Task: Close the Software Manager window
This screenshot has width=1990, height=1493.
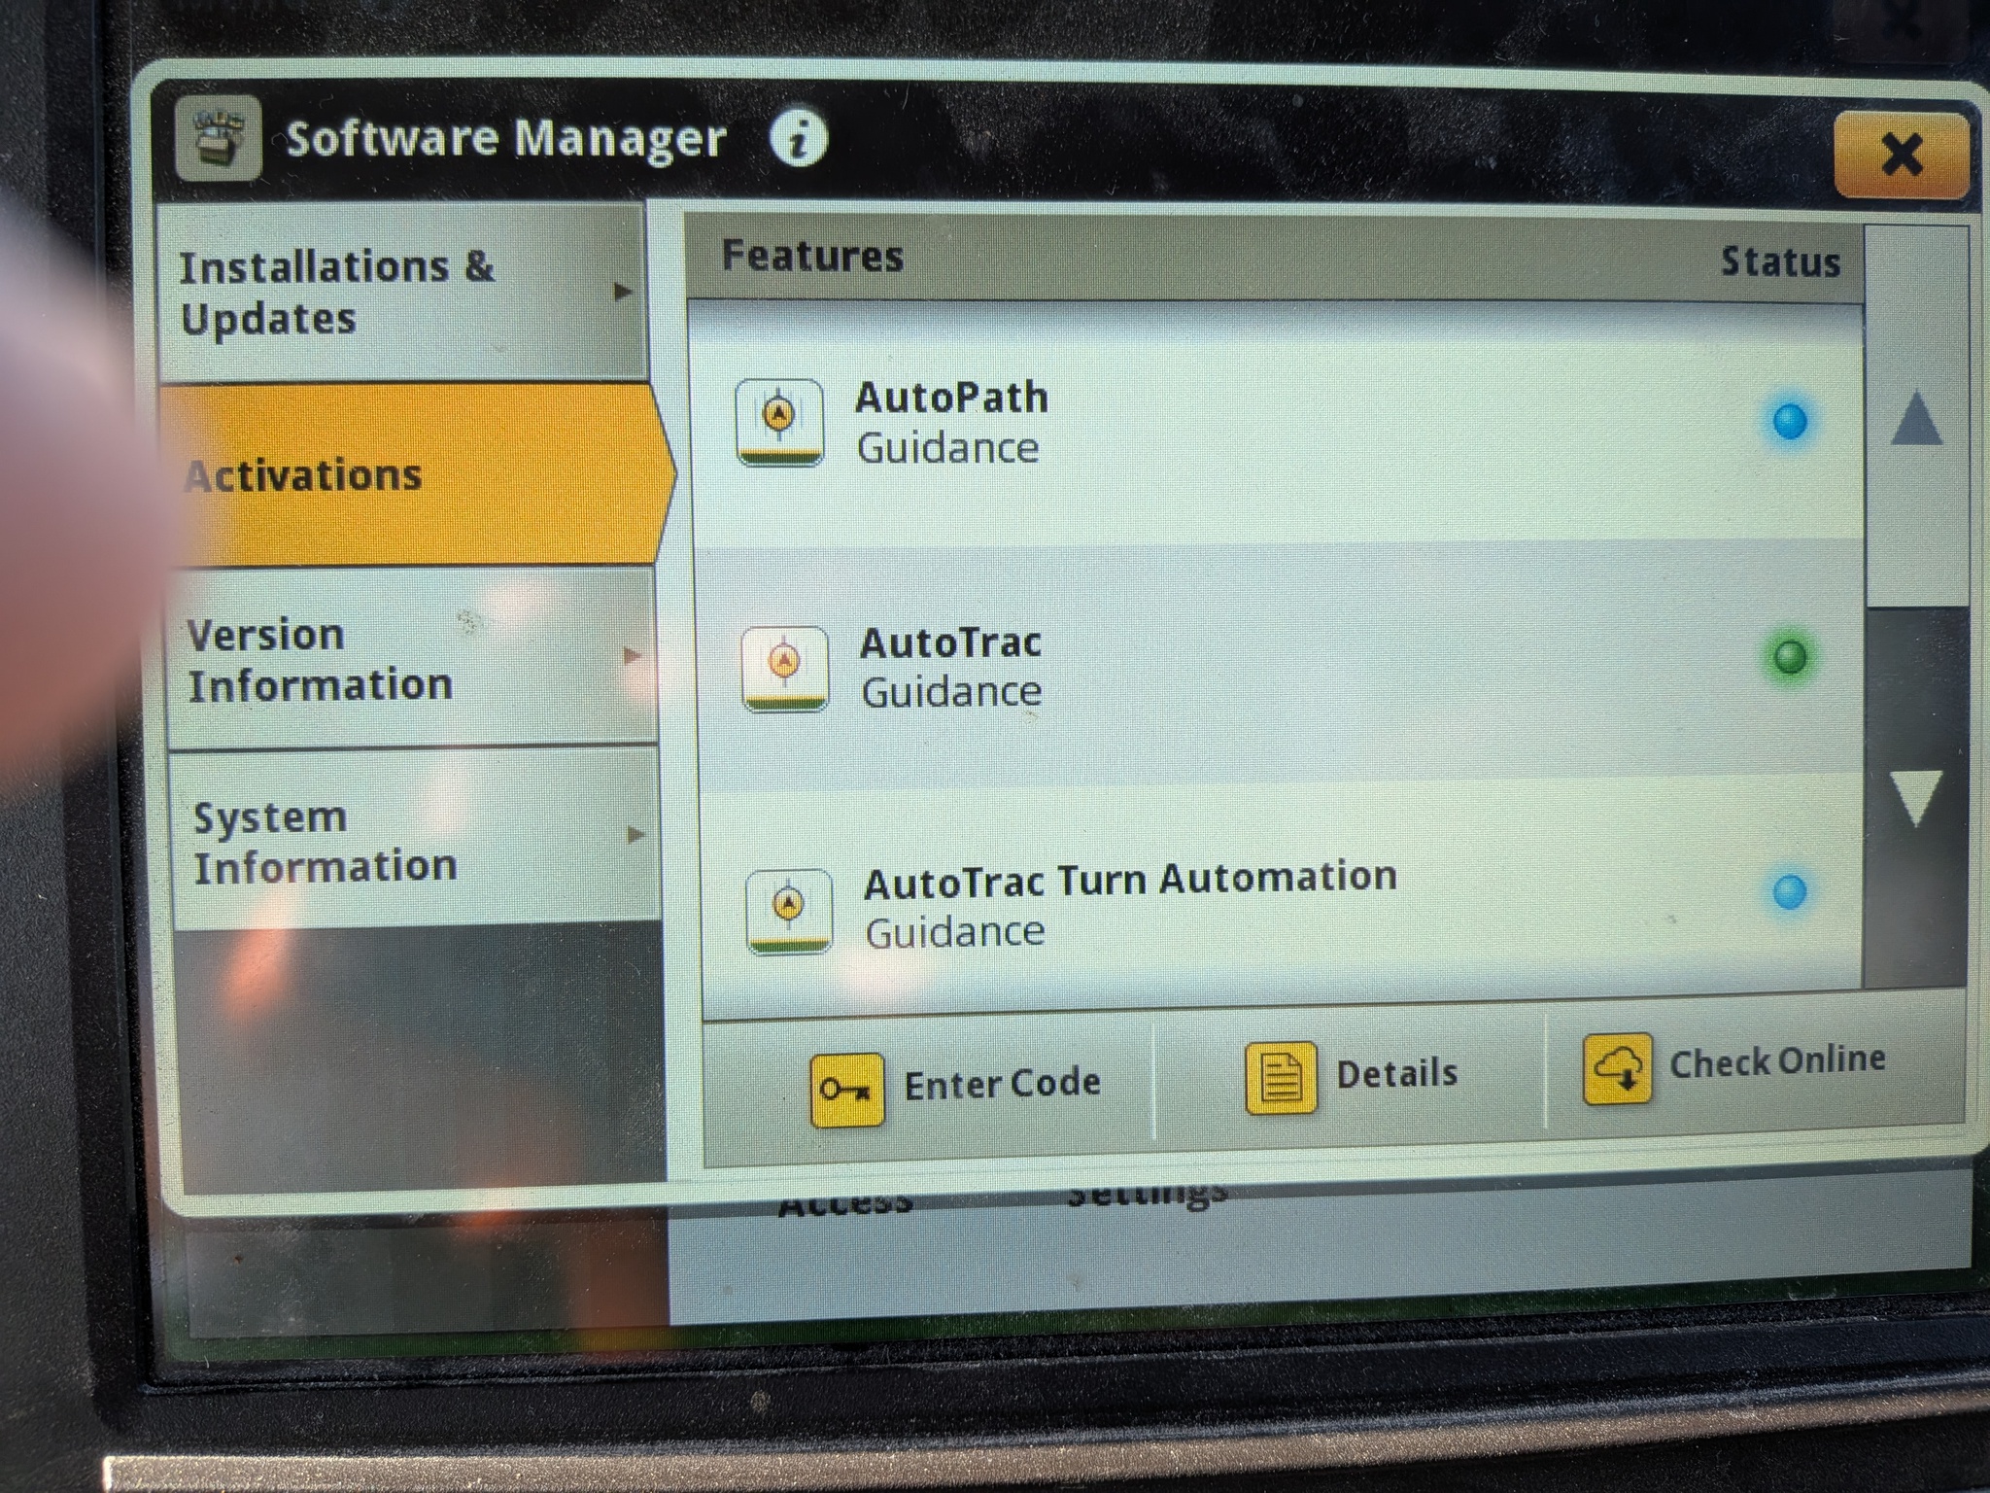Action: point(1901,155)
